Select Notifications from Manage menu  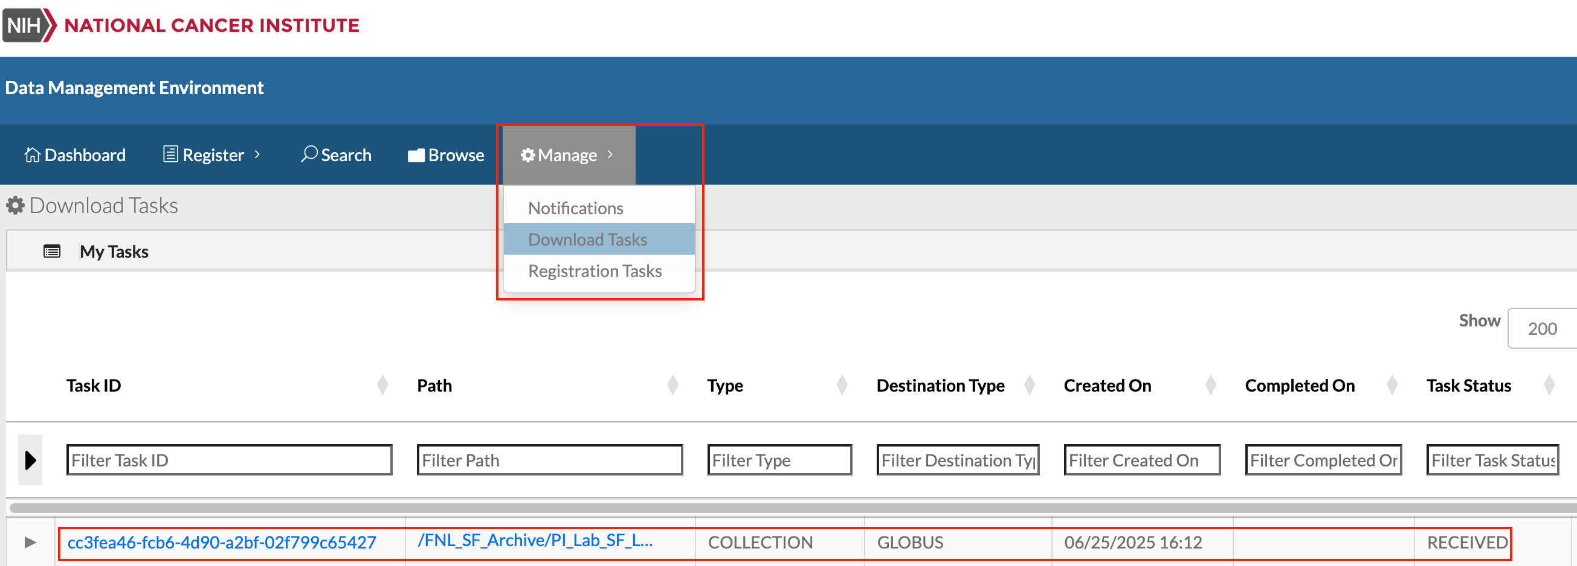coord(575,208)
